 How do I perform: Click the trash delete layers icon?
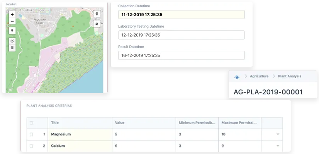[12, 48]
